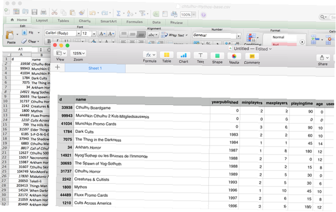Image resolution: width=336 pixels, height=212 pixels.
Task: Click the Formula icon in Numbers toolbar
Action: click(150, 55)
